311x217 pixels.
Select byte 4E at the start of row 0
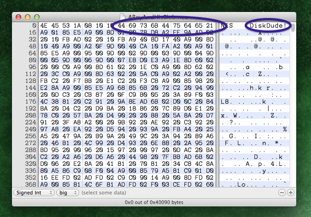pos(44,26)
